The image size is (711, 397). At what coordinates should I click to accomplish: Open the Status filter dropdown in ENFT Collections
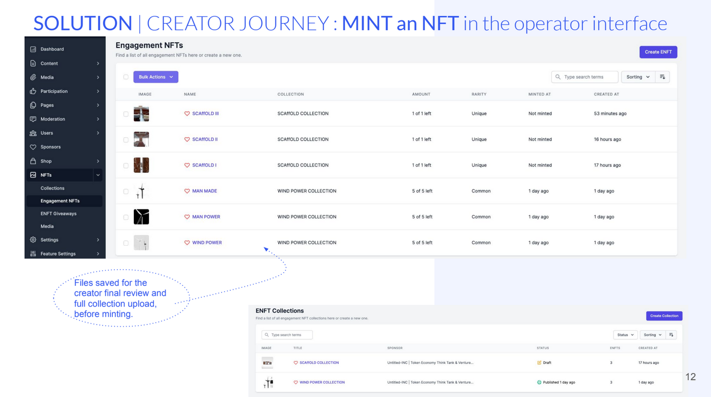pyautogui.click(x=625, y=335)
